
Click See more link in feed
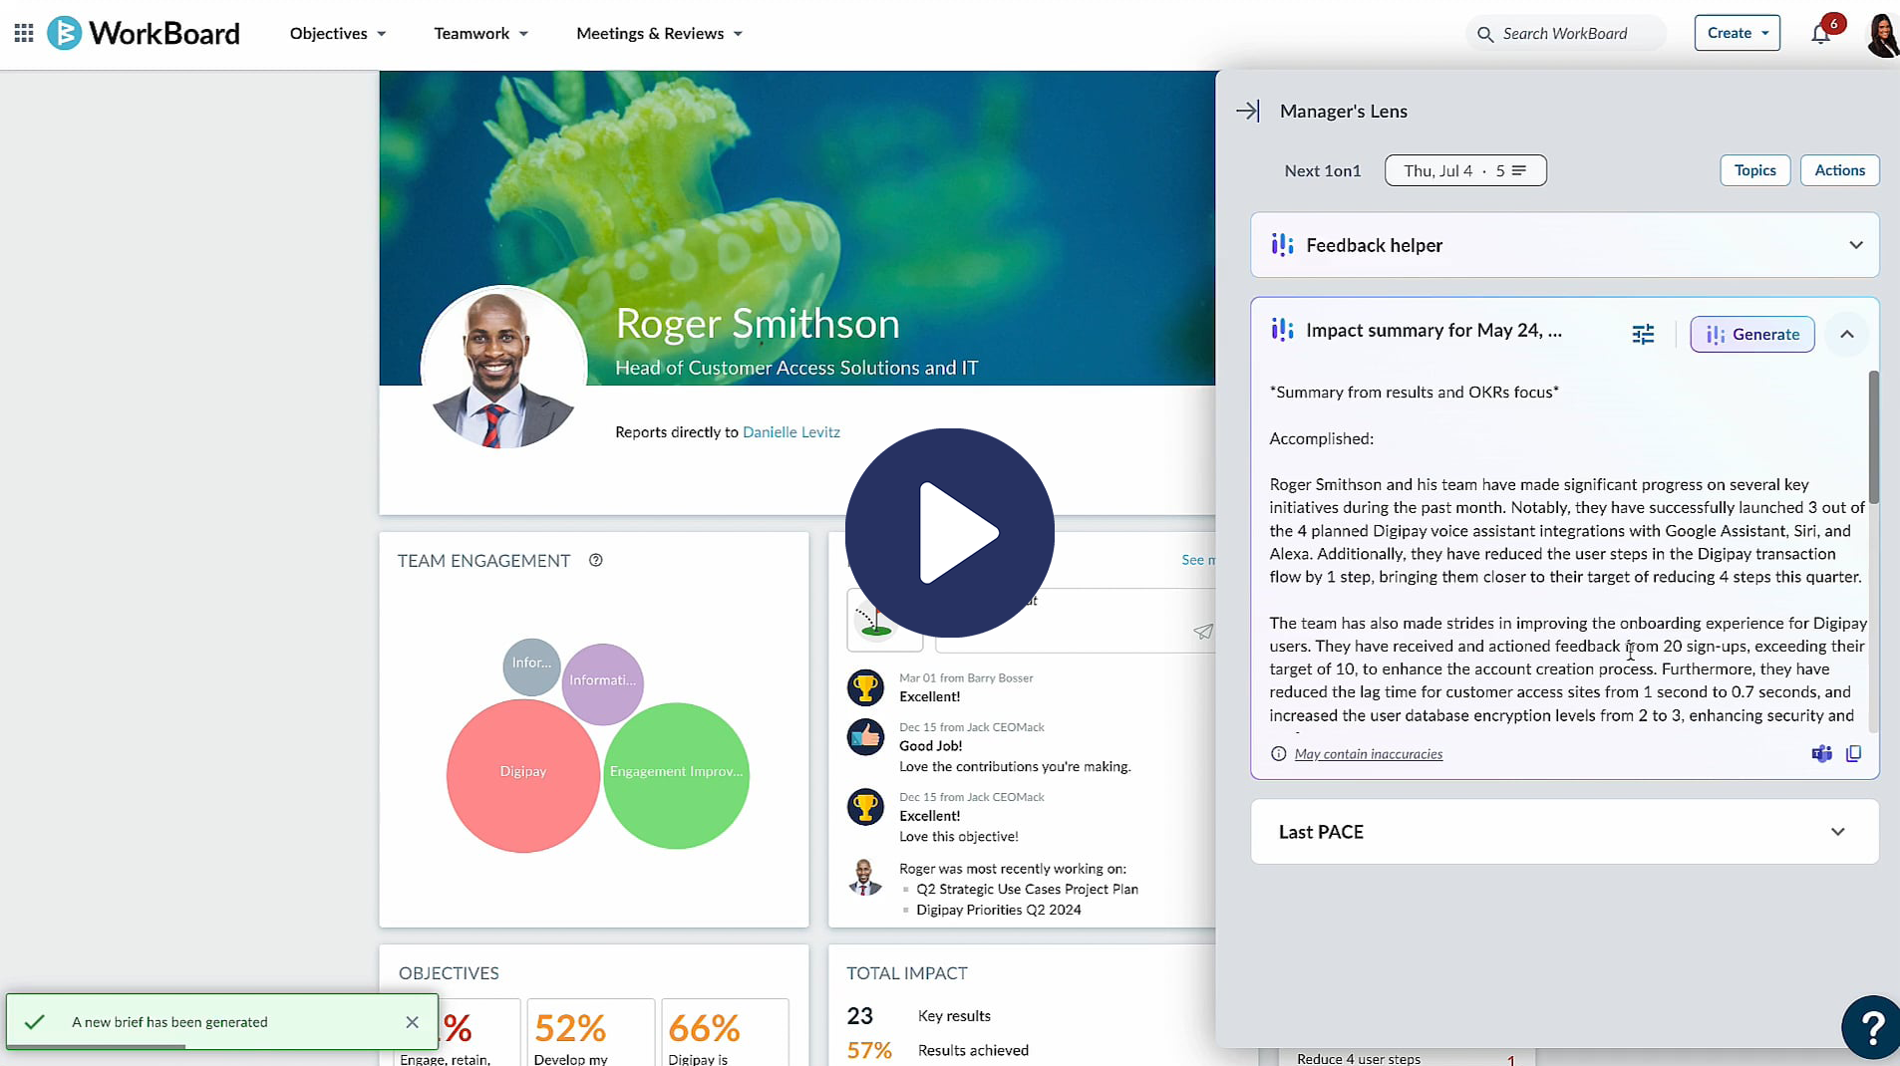click(x=1197, y=560)
